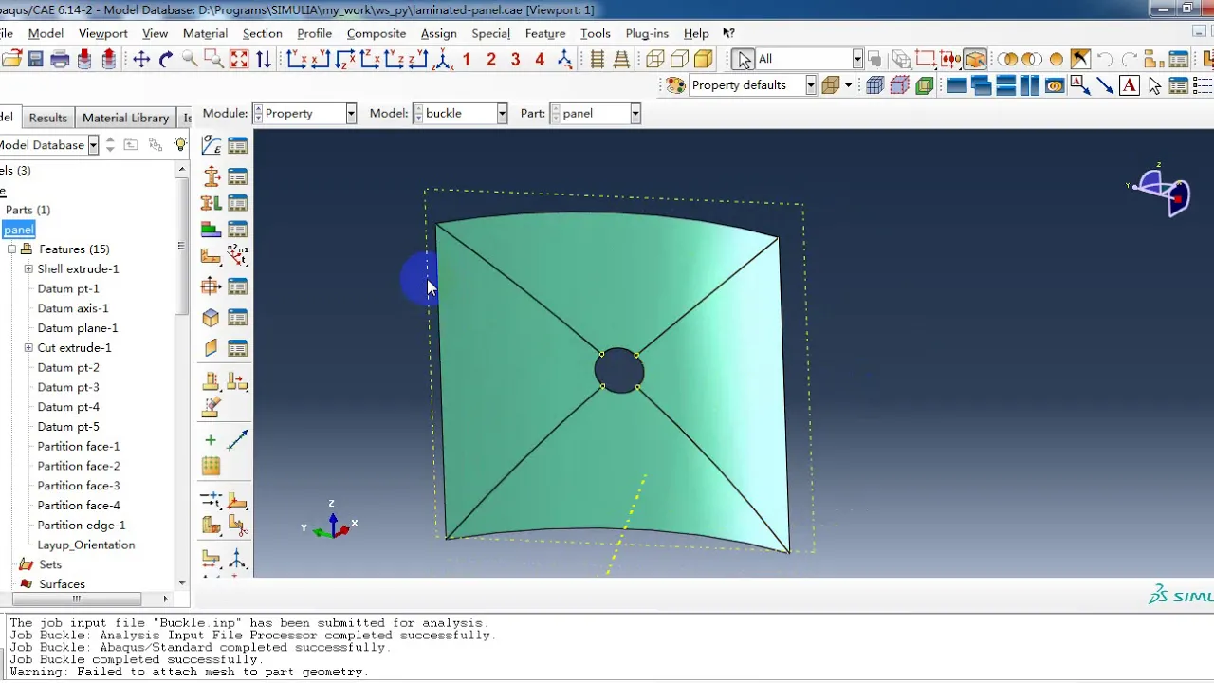Click the 3D view compass triad

tap(1163, 190)
